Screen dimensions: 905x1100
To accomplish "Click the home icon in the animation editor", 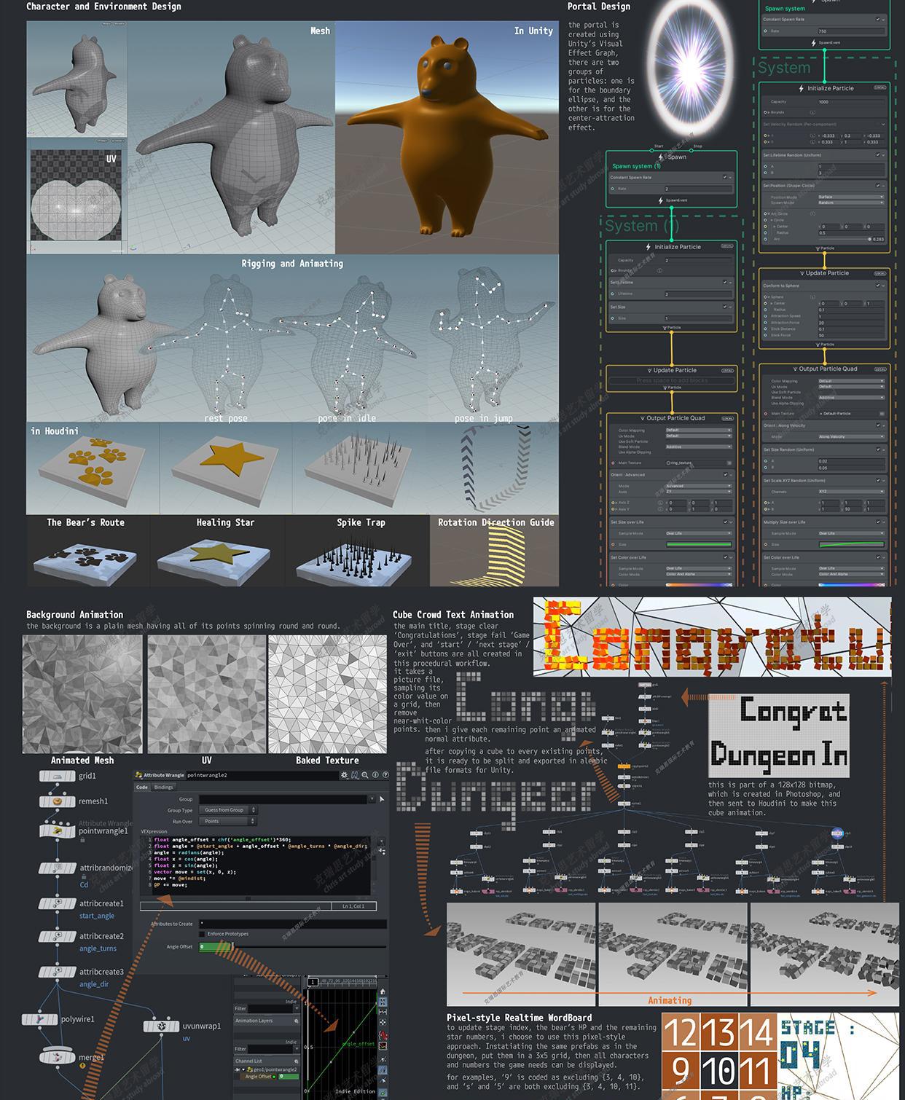I will click(383, 992).
